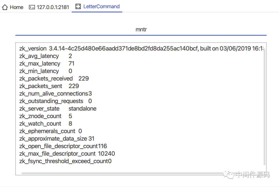This screenshot has width=279, height=187.
Task: Click the zk_open_file_descriptor_count row
Action: point(63,146)
